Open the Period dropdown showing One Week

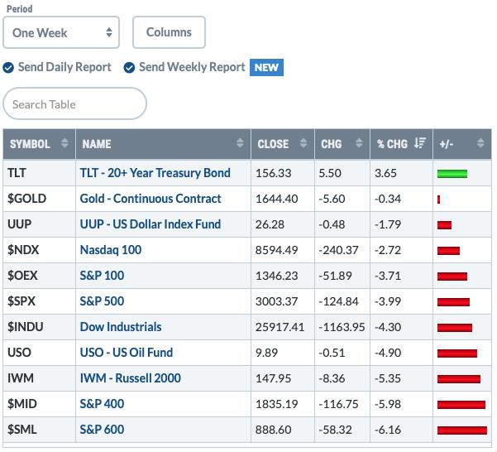(x=61, y=32)
